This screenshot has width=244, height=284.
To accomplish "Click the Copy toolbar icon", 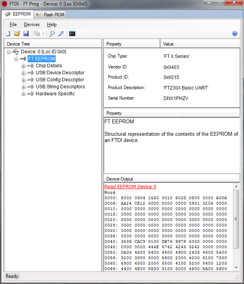I will [37, 33].
